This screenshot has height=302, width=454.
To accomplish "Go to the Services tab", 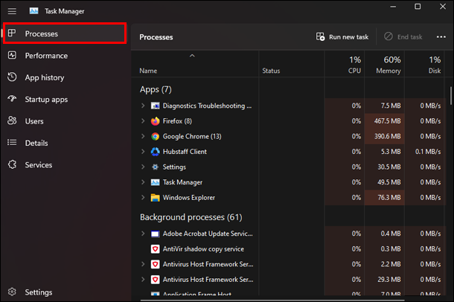I will (39, 165).
